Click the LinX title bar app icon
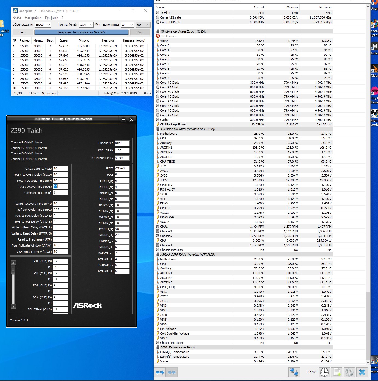 click(x=16, y=11)
